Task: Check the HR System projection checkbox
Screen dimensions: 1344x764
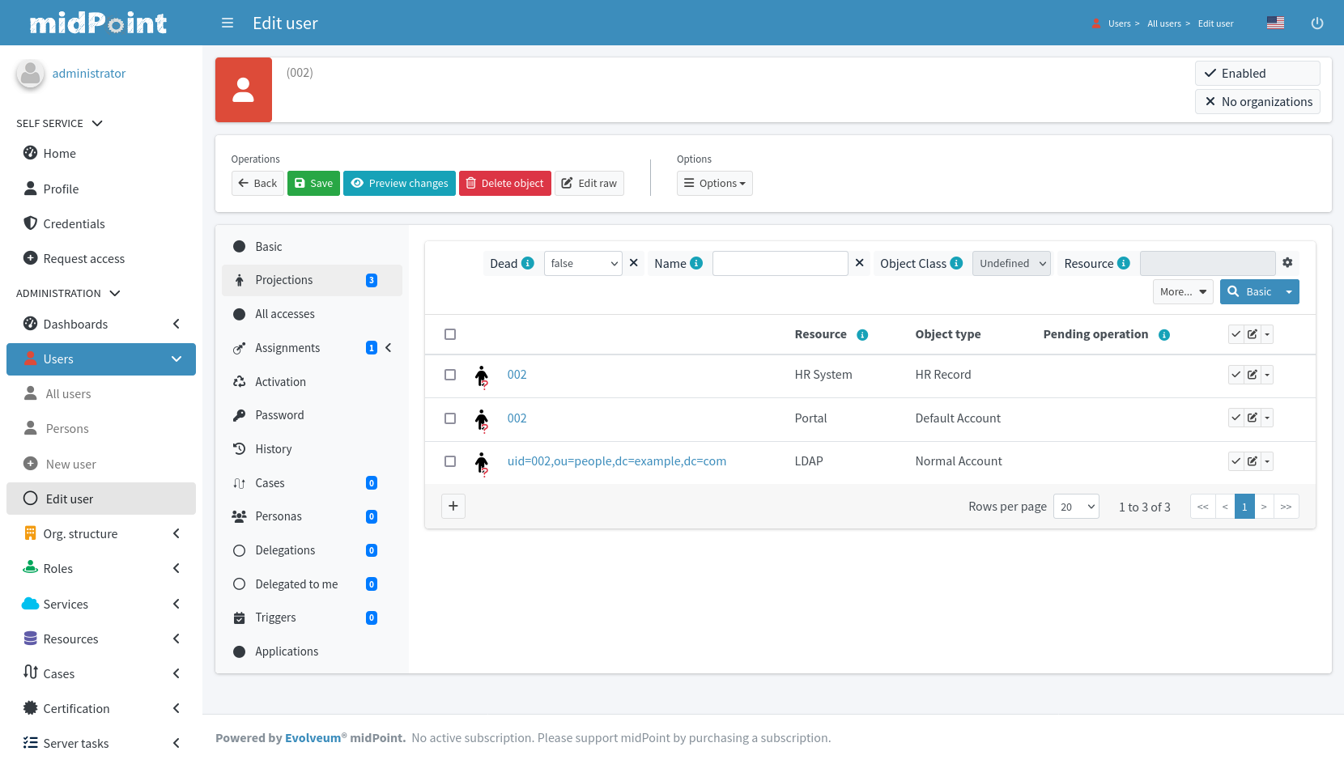Action: click(450, 375)
